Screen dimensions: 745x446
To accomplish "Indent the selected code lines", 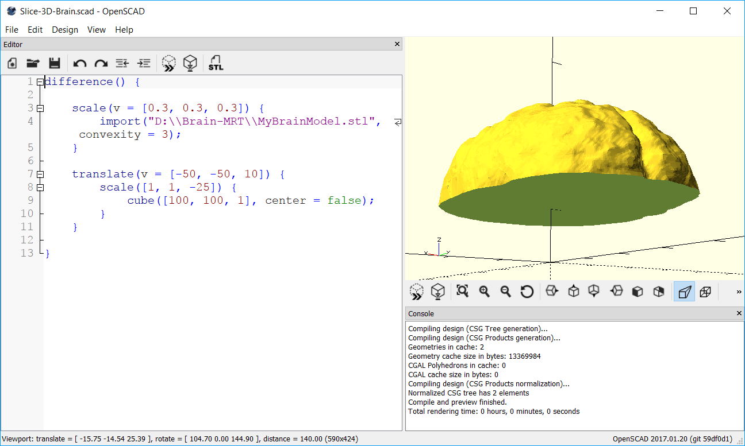I will 144,64.
